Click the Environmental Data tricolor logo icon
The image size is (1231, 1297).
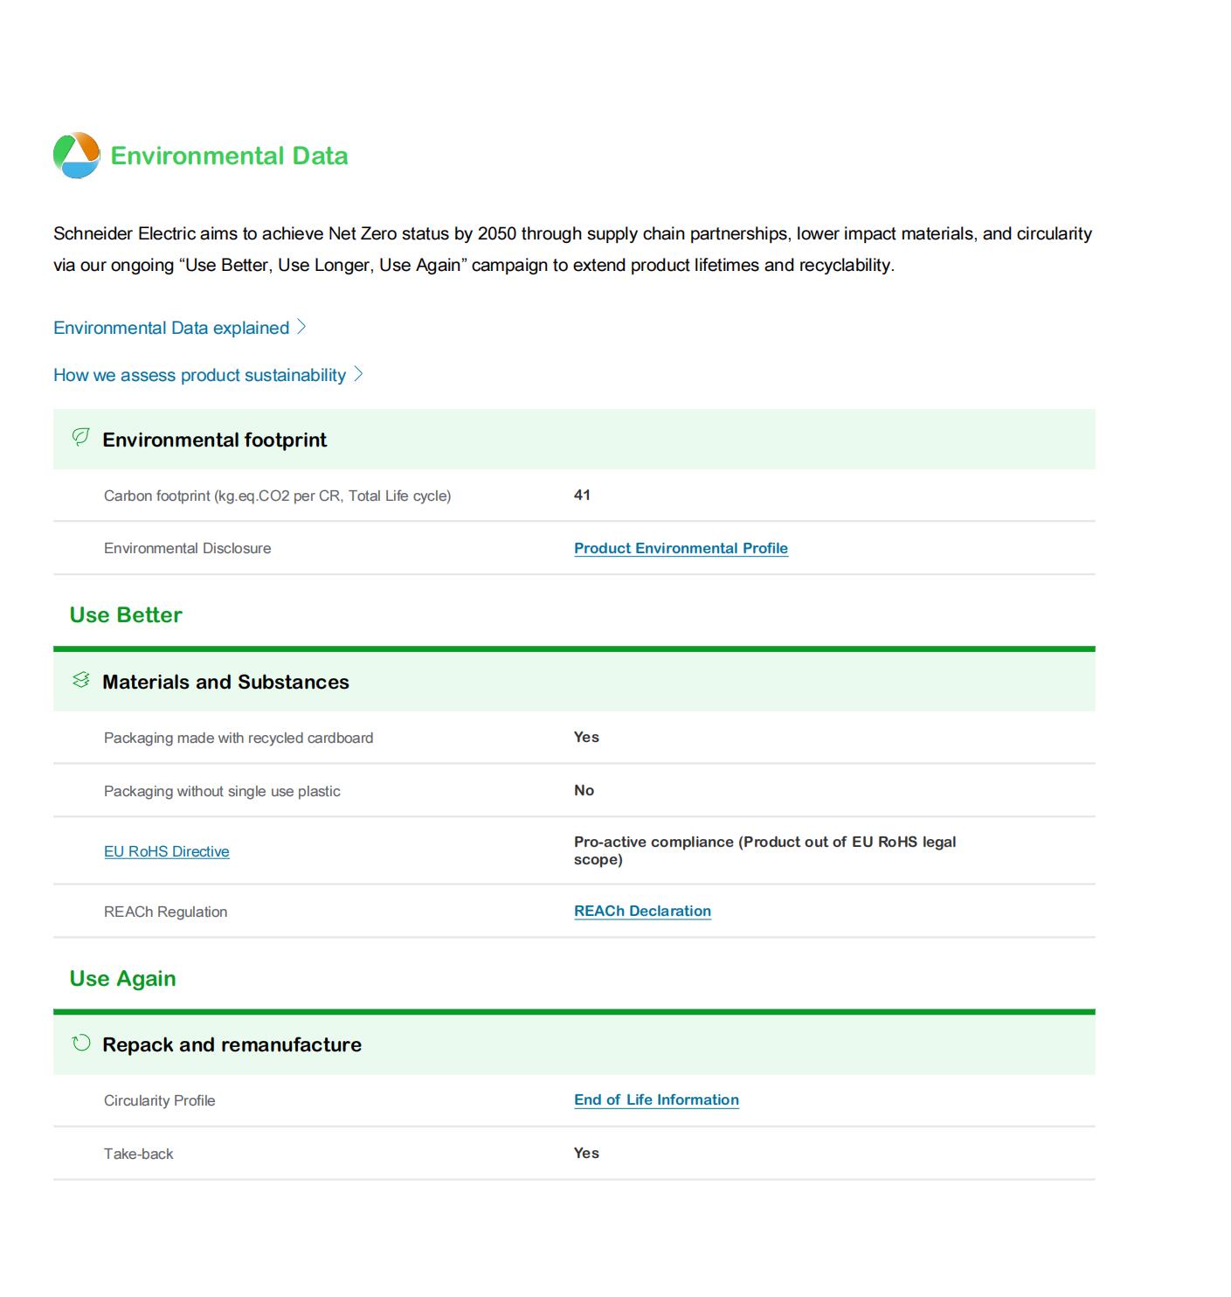(77, 156)
